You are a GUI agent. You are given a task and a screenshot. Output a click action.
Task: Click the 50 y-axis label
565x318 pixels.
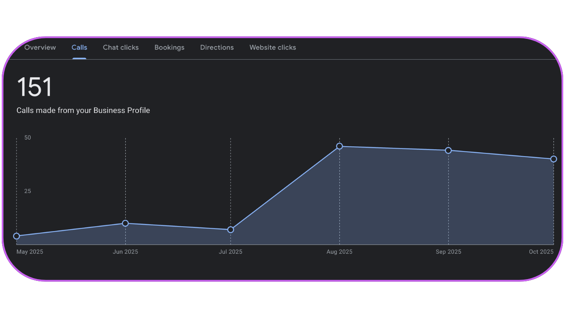point(28,138)
